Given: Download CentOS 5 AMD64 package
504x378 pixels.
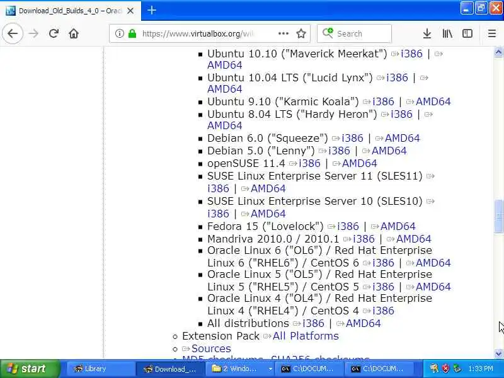Looking at the screenshot, I should pyautogui.click(x=433, y=287).
